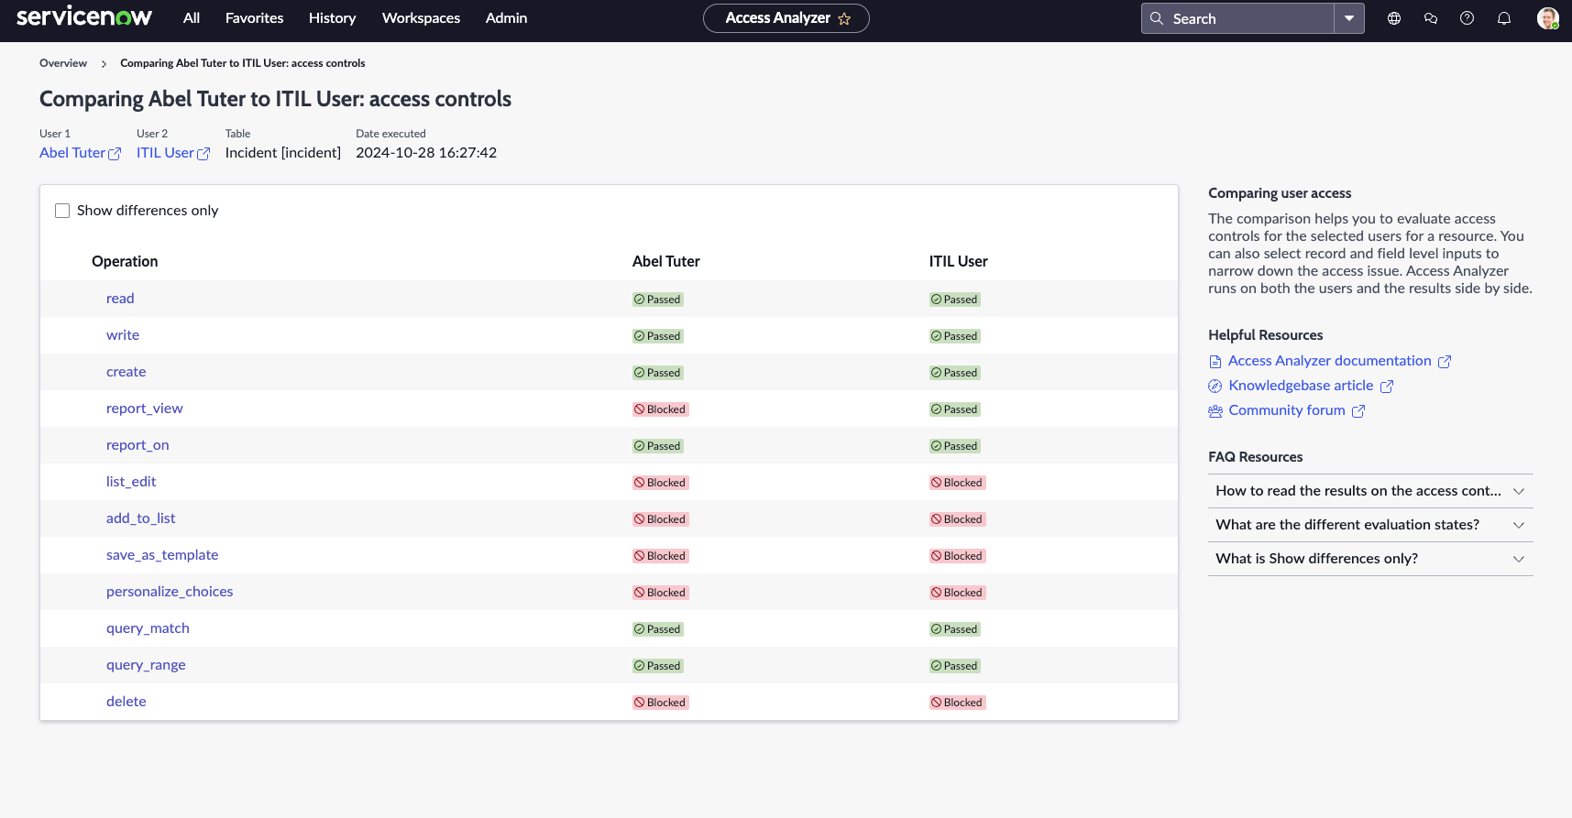
Task: Open the save_as_template operation details
Action: (x=162, y=555)
